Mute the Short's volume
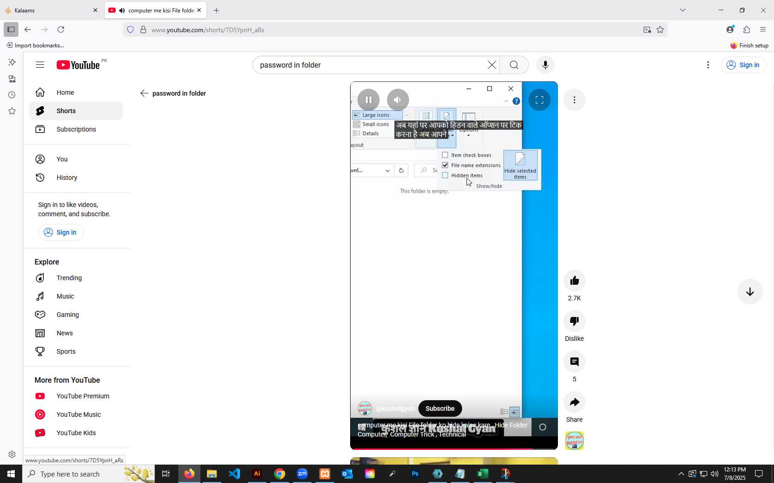Screen dimensions: 774x483 click(x=398, y=100)
